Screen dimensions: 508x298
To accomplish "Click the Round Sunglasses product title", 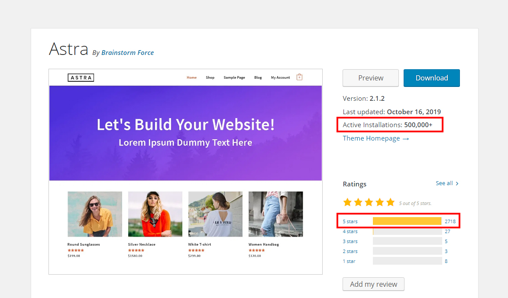I will [x=84, y=245].
